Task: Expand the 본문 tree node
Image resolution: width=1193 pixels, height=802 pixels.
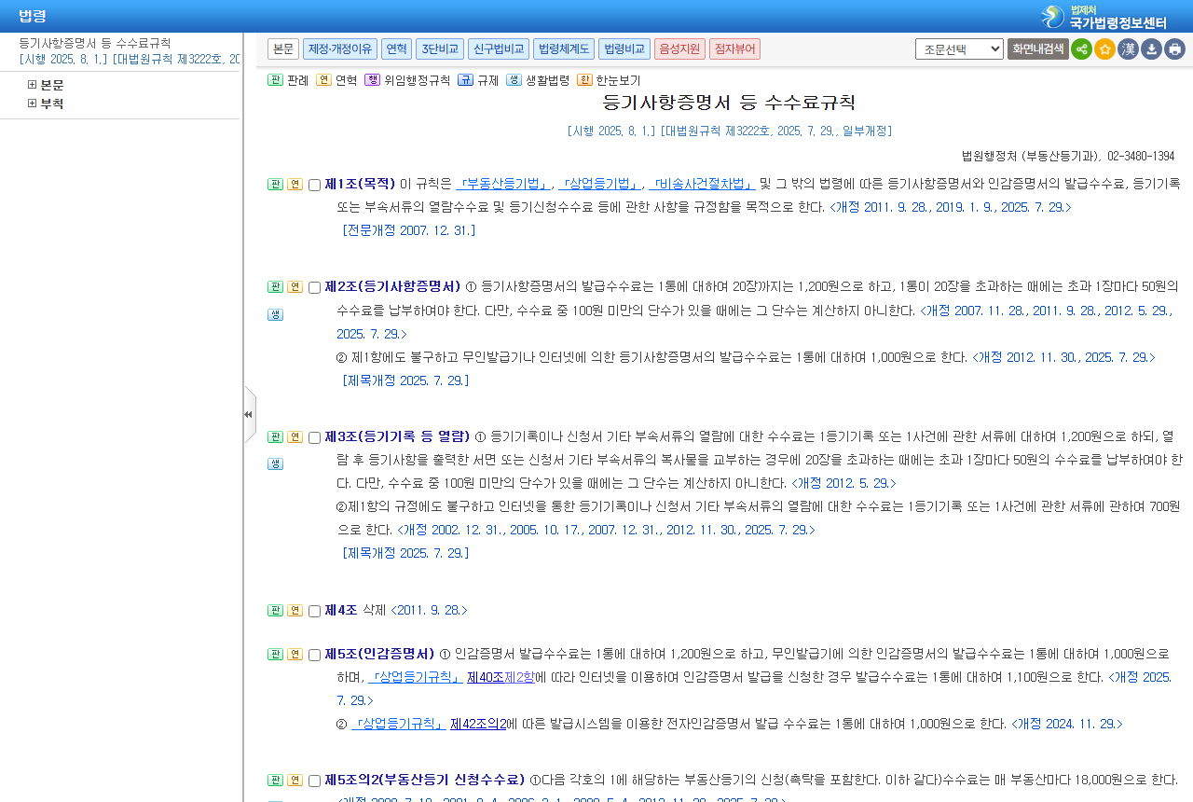Action: [x=33, y=85]
